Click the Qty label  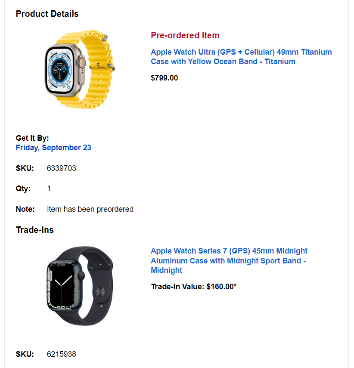coord(23,189)
